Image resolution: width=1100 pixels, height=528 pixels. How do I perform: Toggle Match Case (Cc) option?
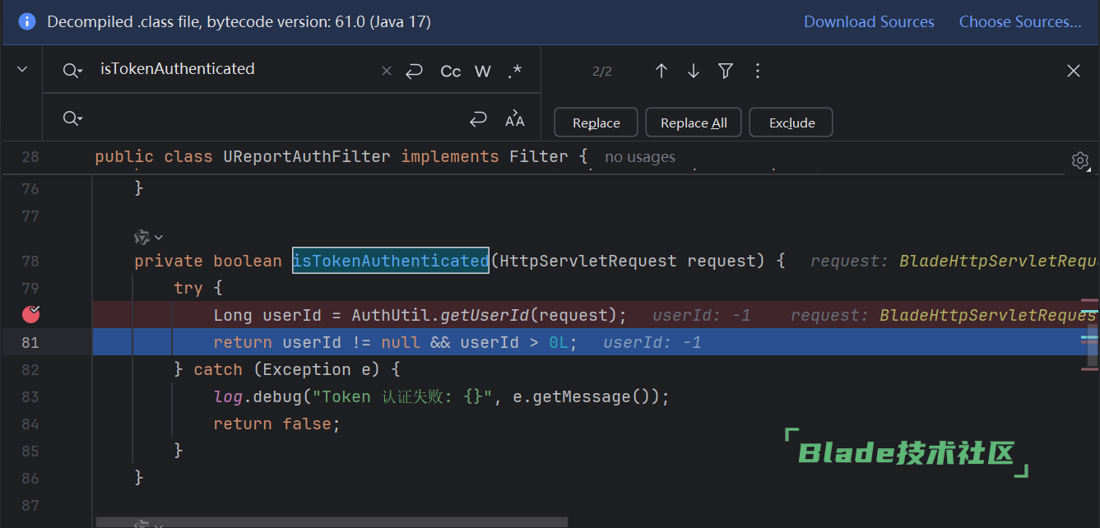450,72
